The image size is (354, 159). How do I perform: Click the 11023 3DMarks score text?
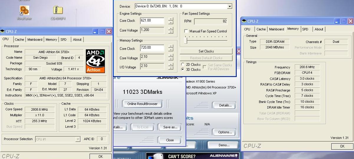pos(142,92)
